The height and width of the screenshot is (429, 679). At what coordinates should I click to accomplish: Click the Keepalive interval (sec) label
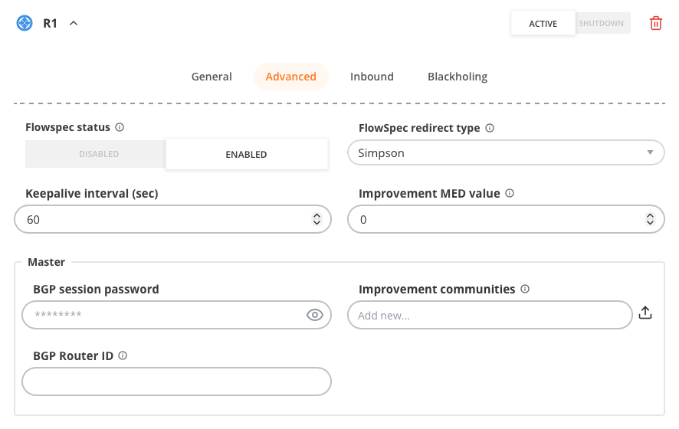92,194
